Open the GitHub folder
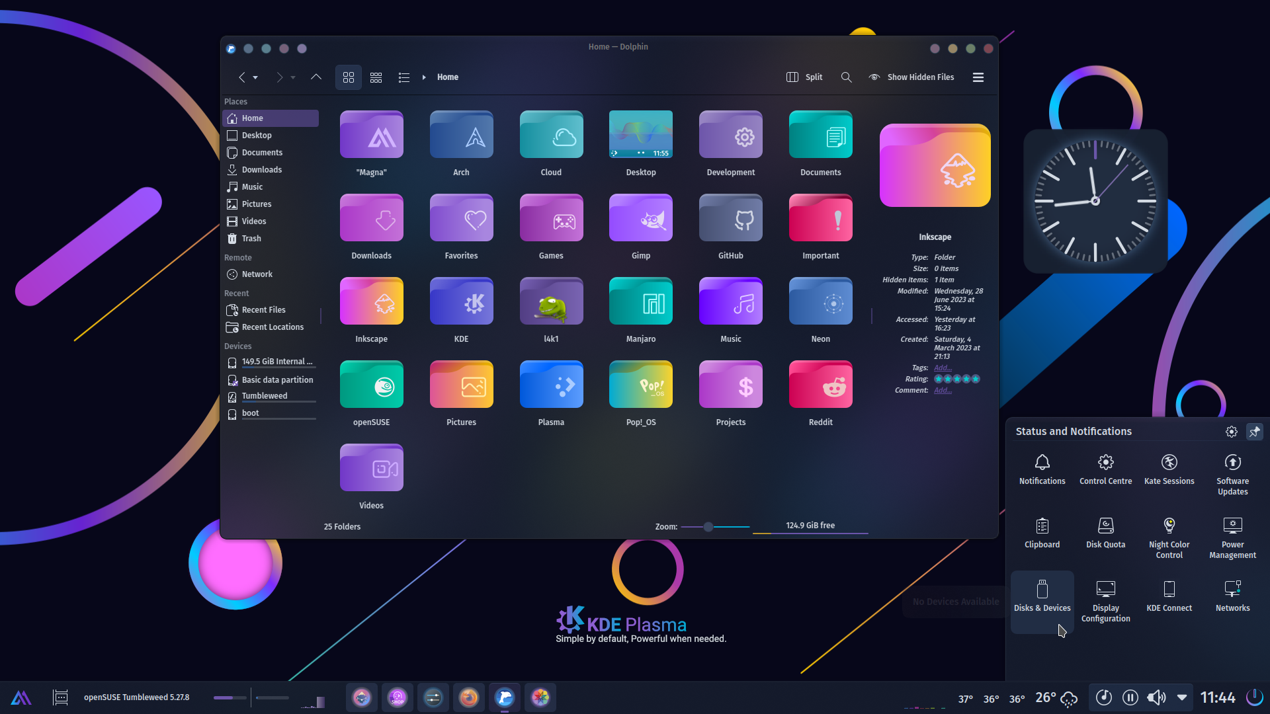1270x714 pixels. (x=730, y=218)
